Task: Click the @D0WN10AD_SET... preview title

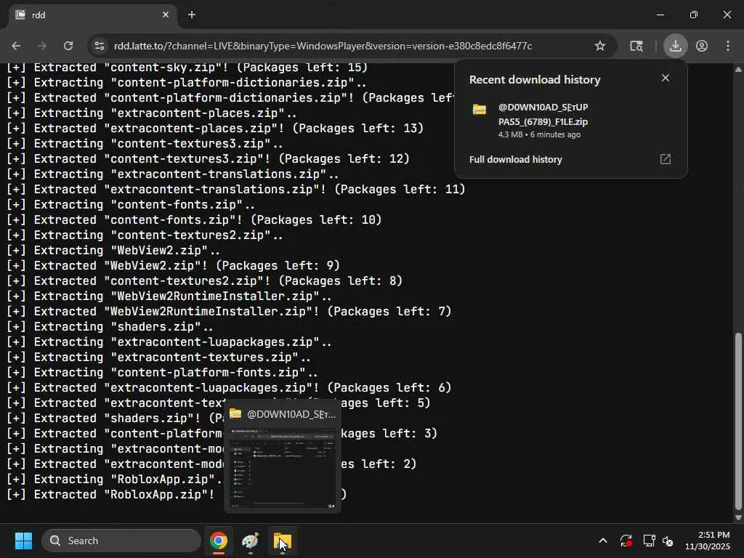Action: click(291, 414)
